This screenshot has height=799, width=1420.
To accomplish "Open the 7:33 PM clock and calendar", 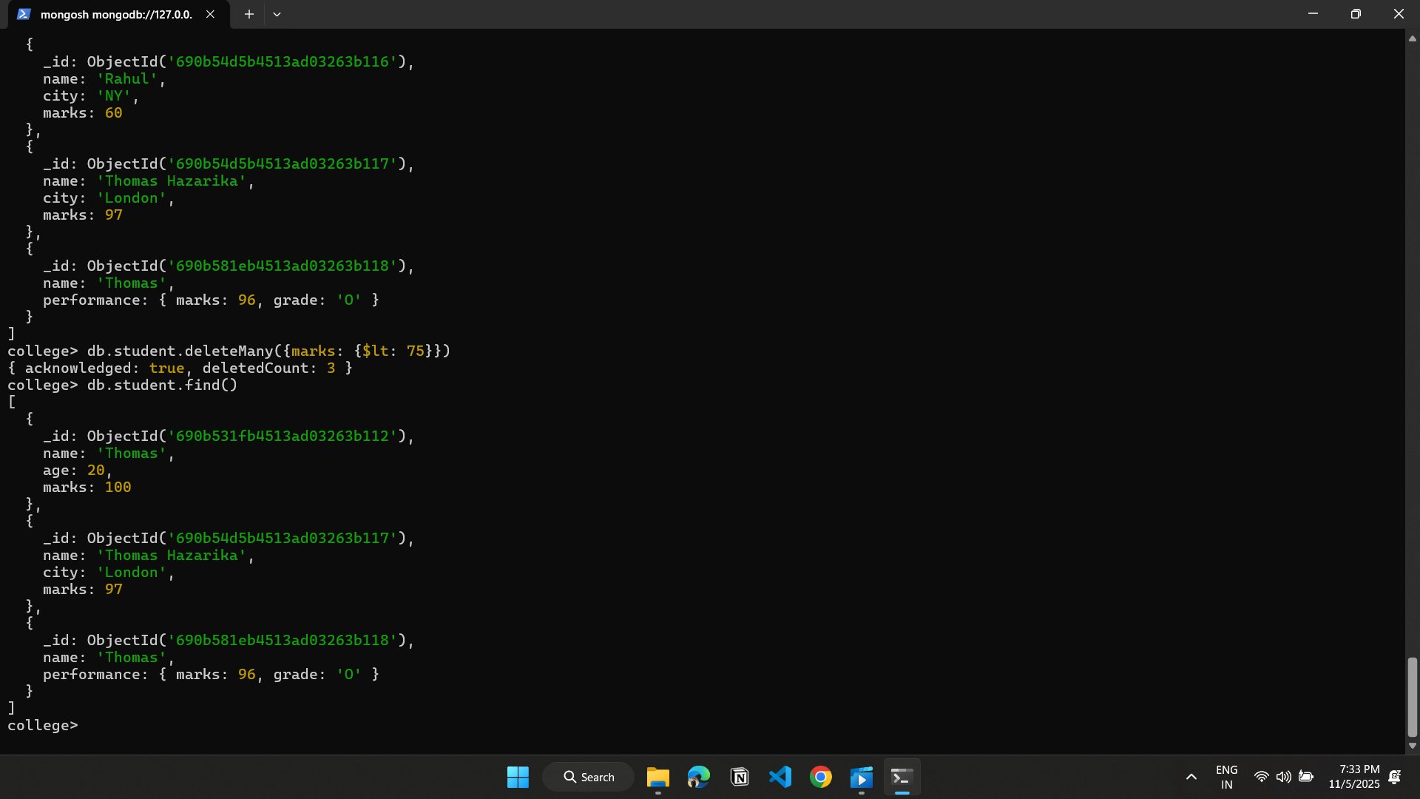I will [1353, 777].
